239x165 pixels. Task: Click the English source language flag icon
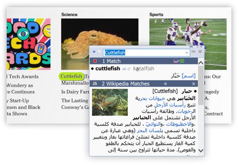176,61
